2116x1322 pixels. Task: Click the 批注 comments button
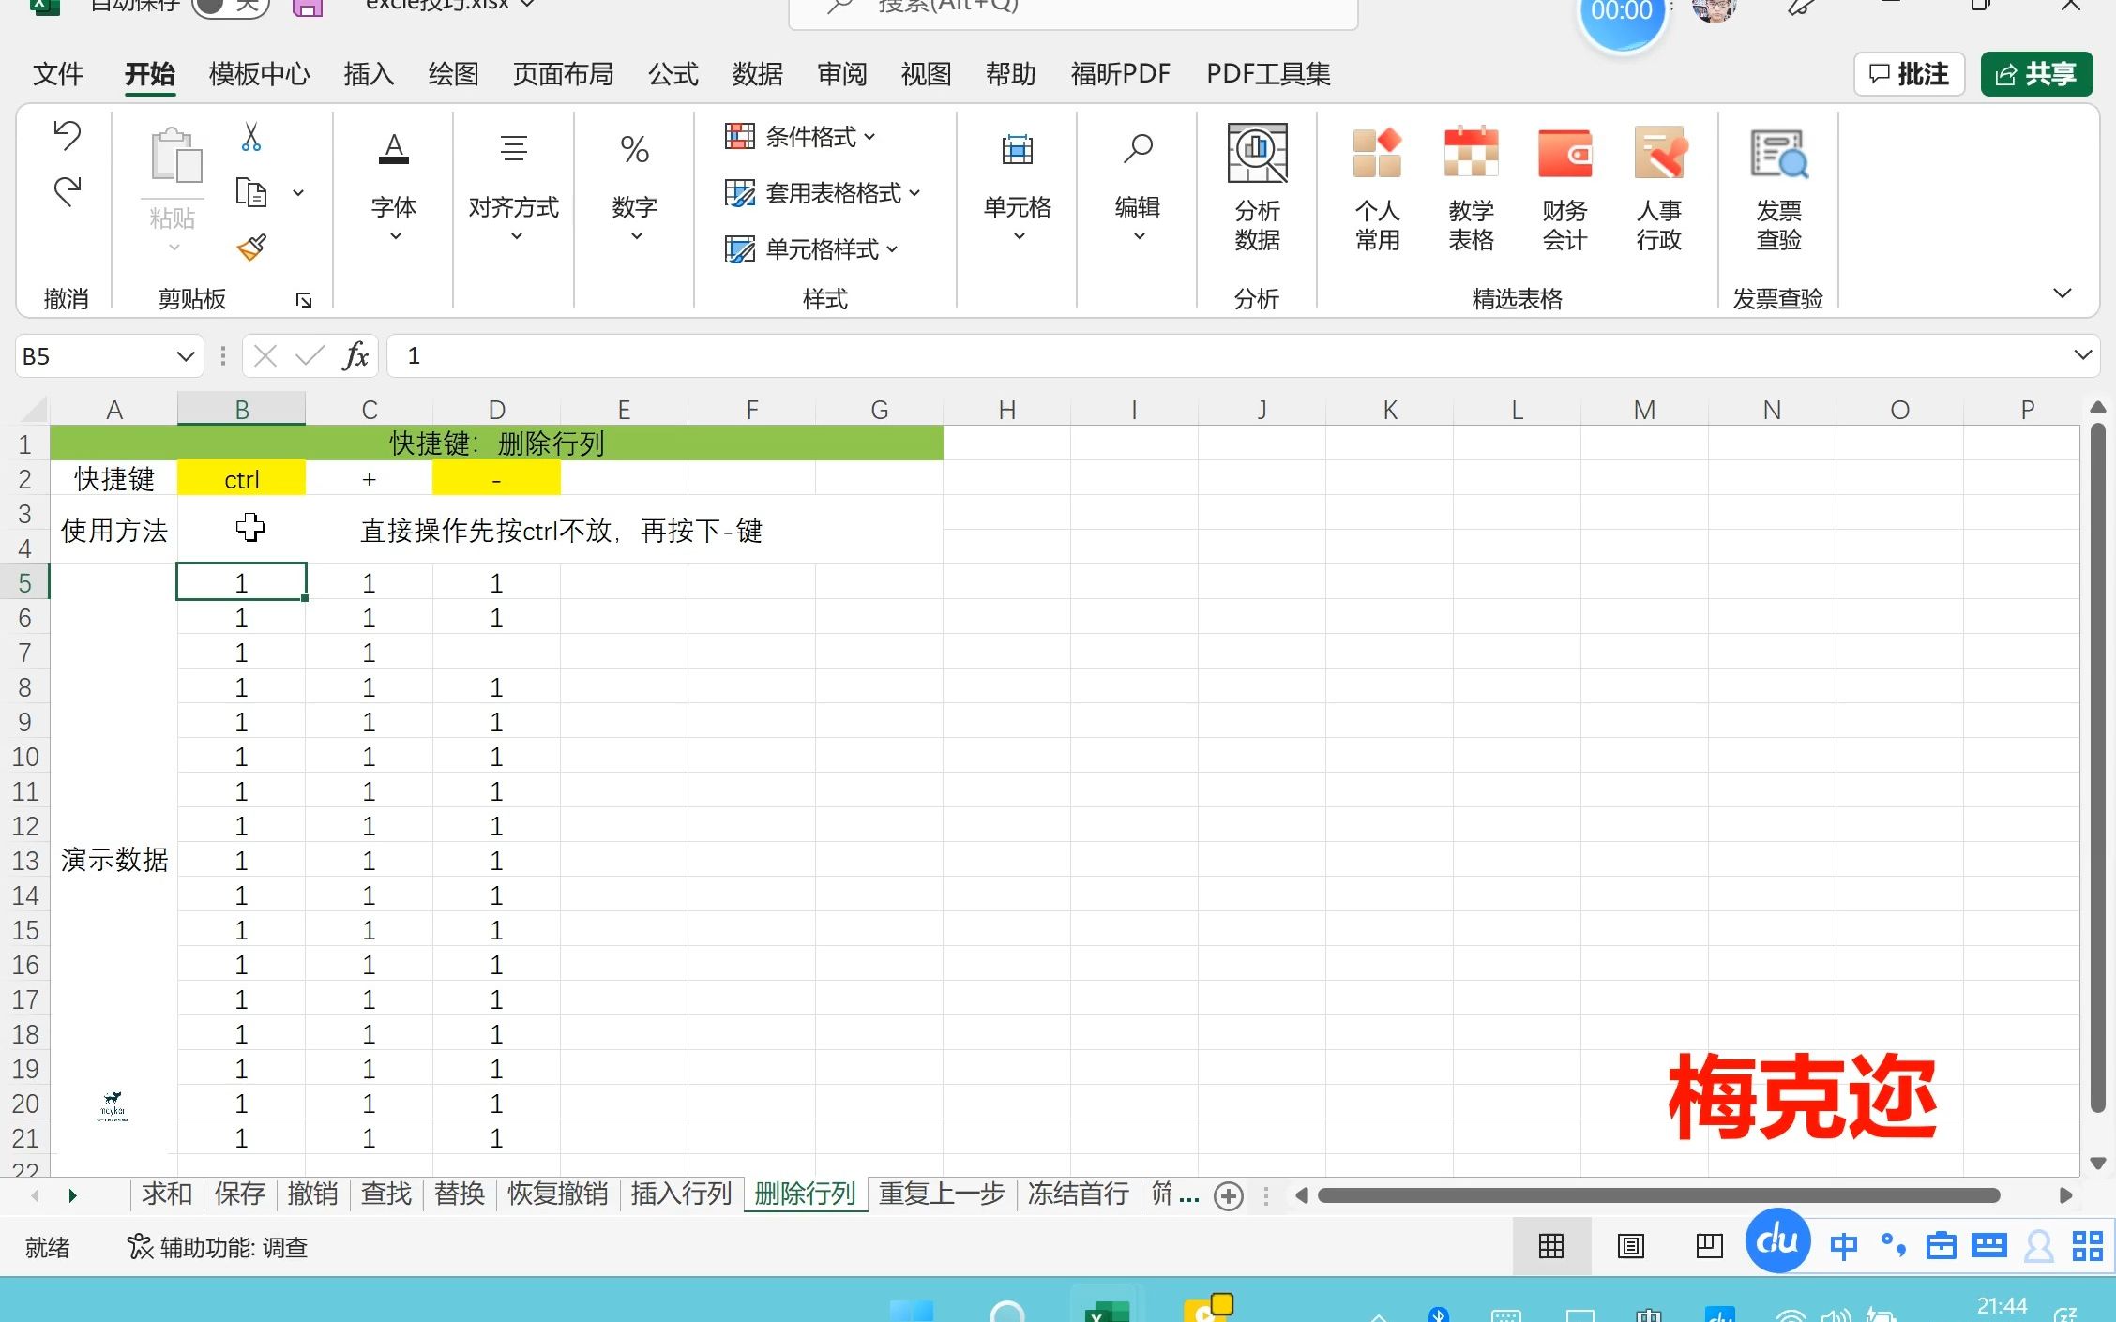pos(1909,73)
